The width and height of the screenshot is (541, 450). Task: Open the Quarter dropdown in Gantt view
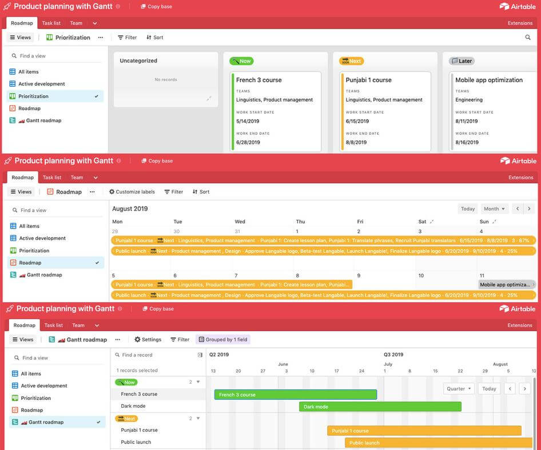459,387
